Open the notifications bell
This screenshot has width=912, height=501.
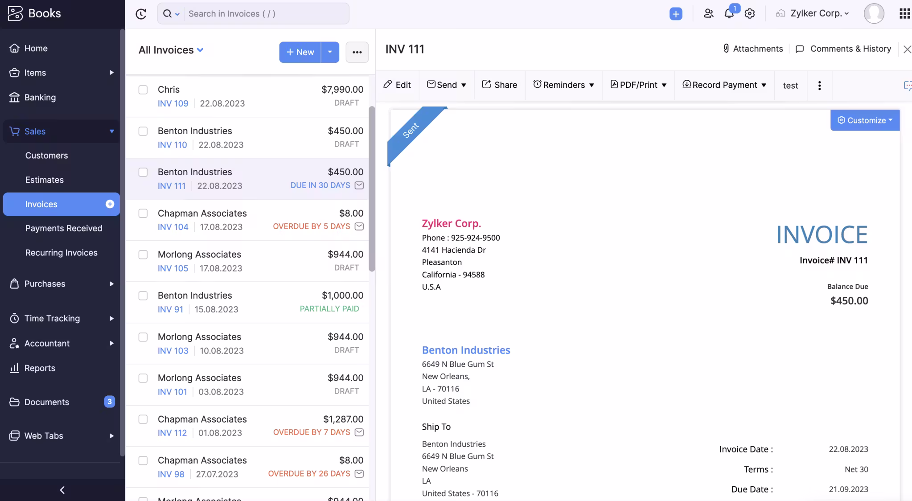tap(729, 13)
